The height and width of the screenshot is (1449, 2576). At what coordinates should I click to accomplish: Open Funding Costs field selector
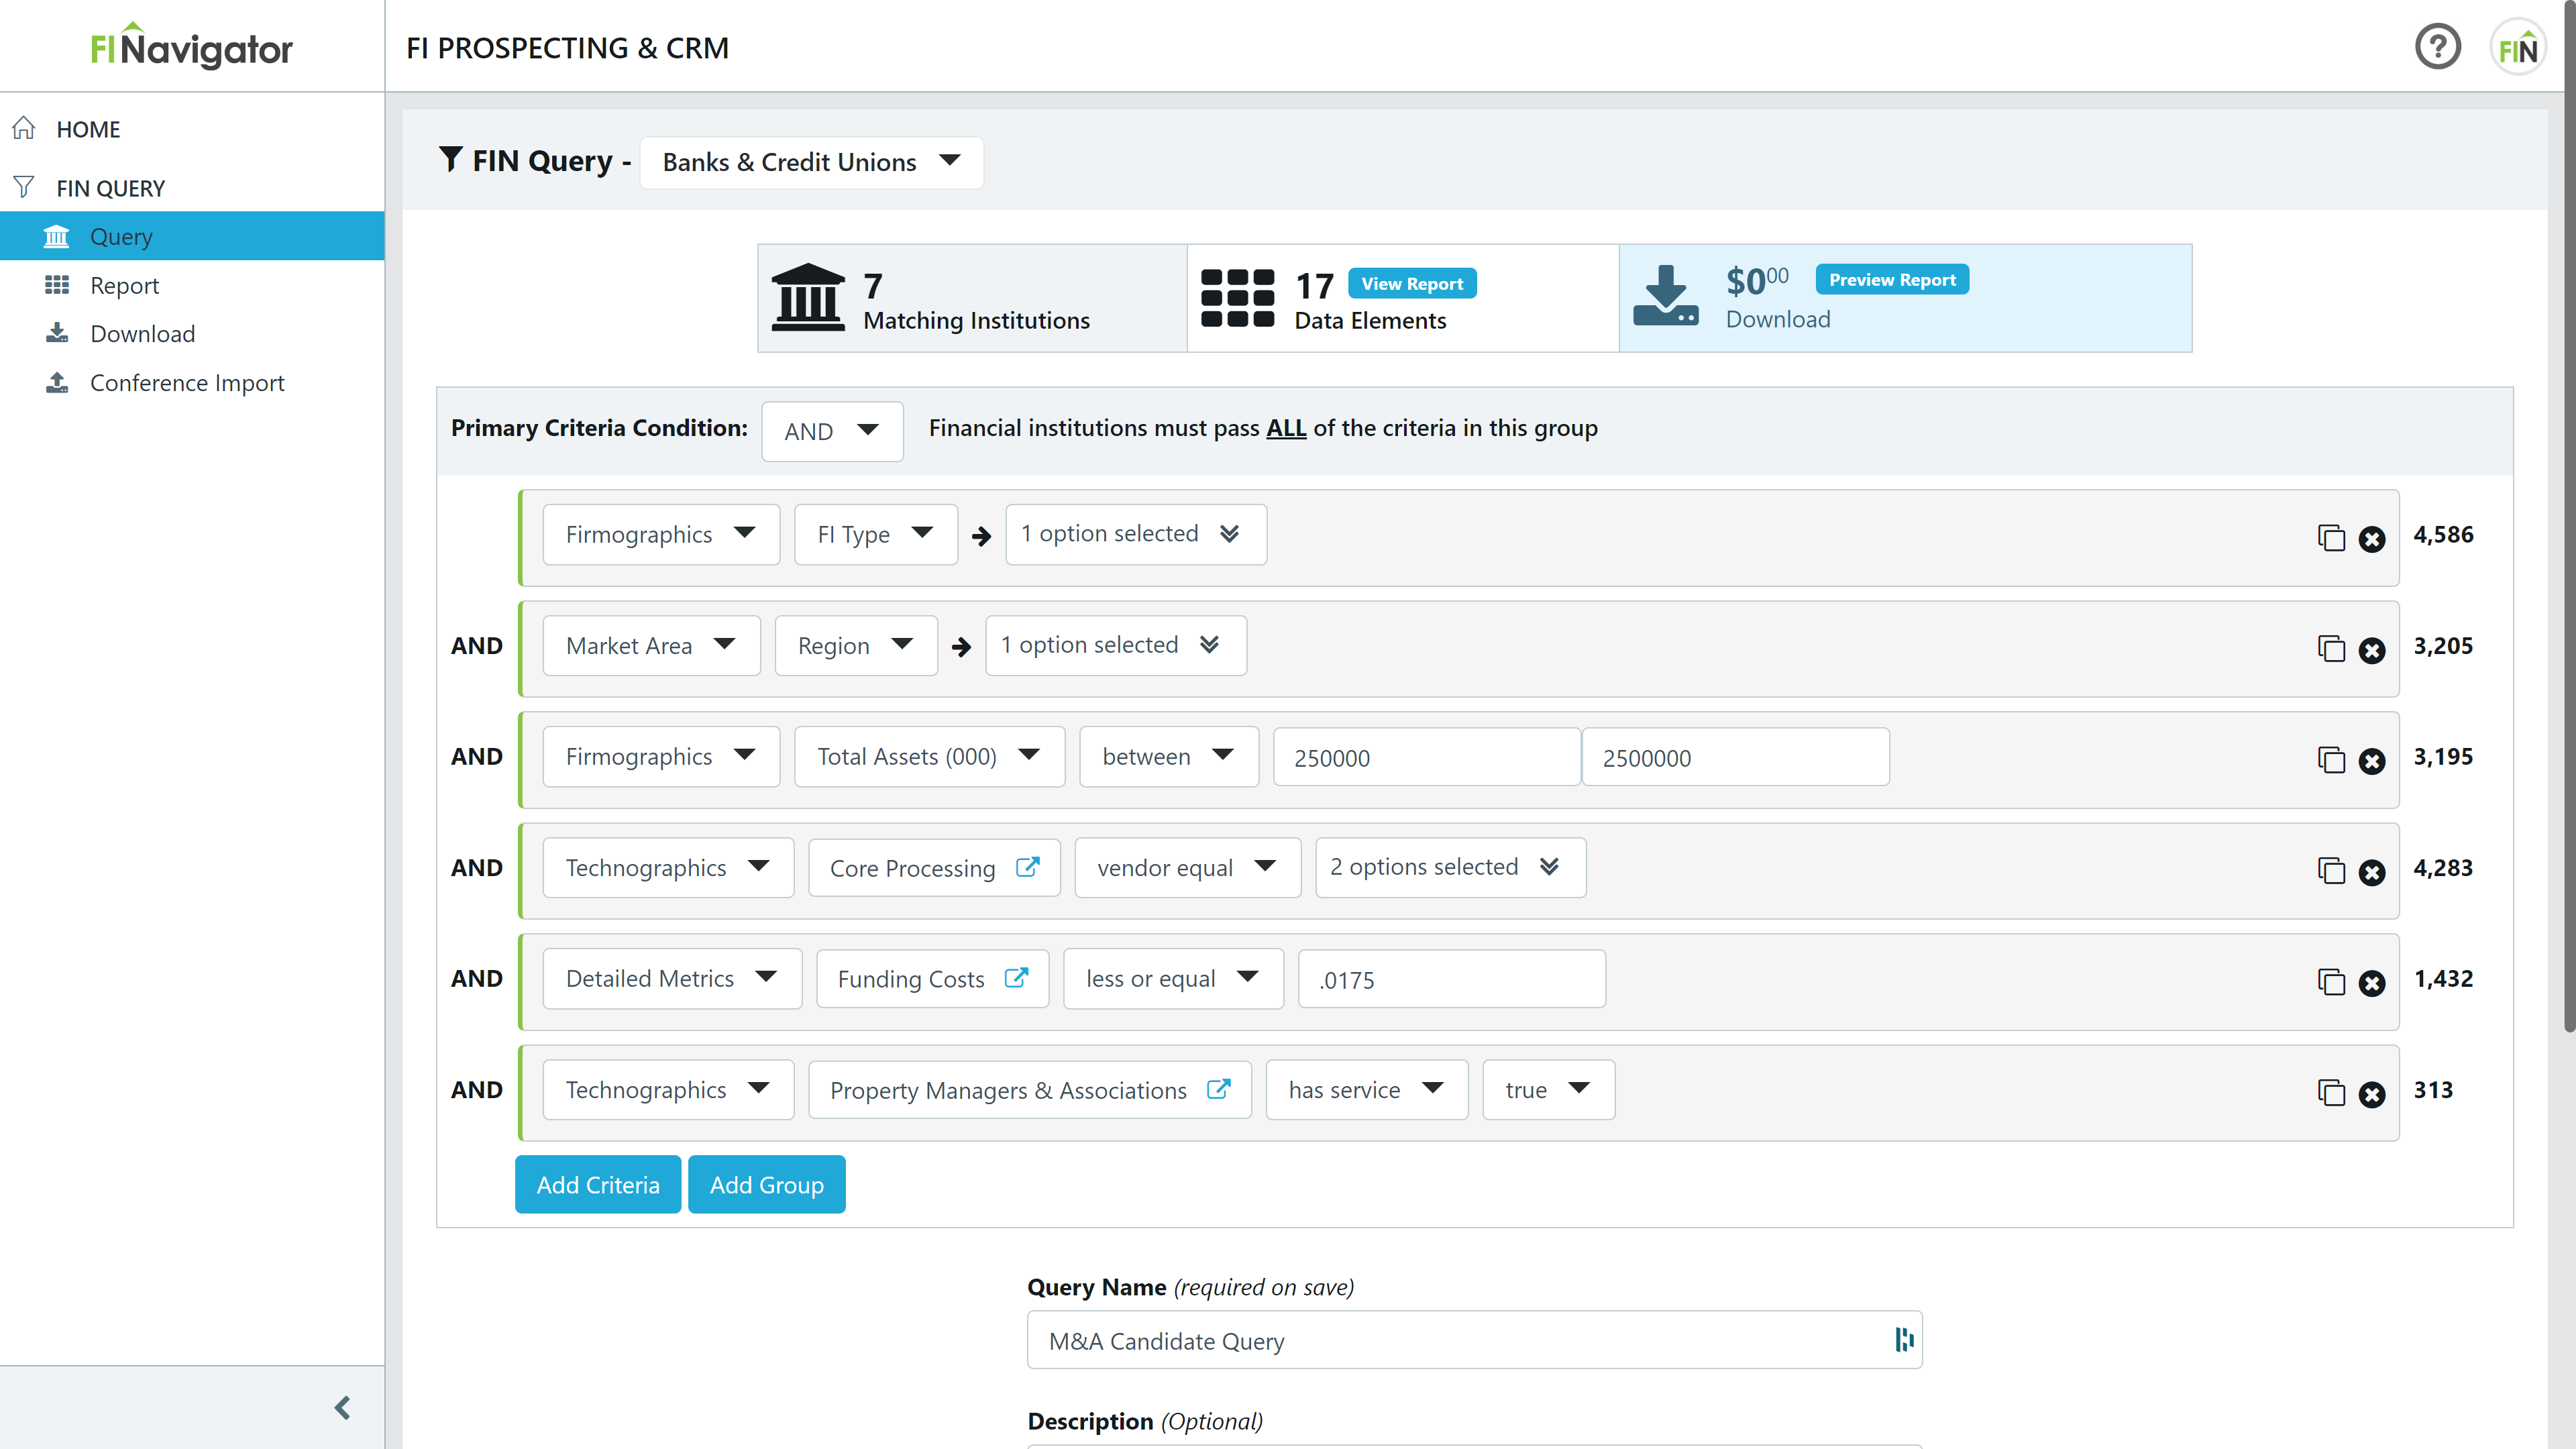932,978
